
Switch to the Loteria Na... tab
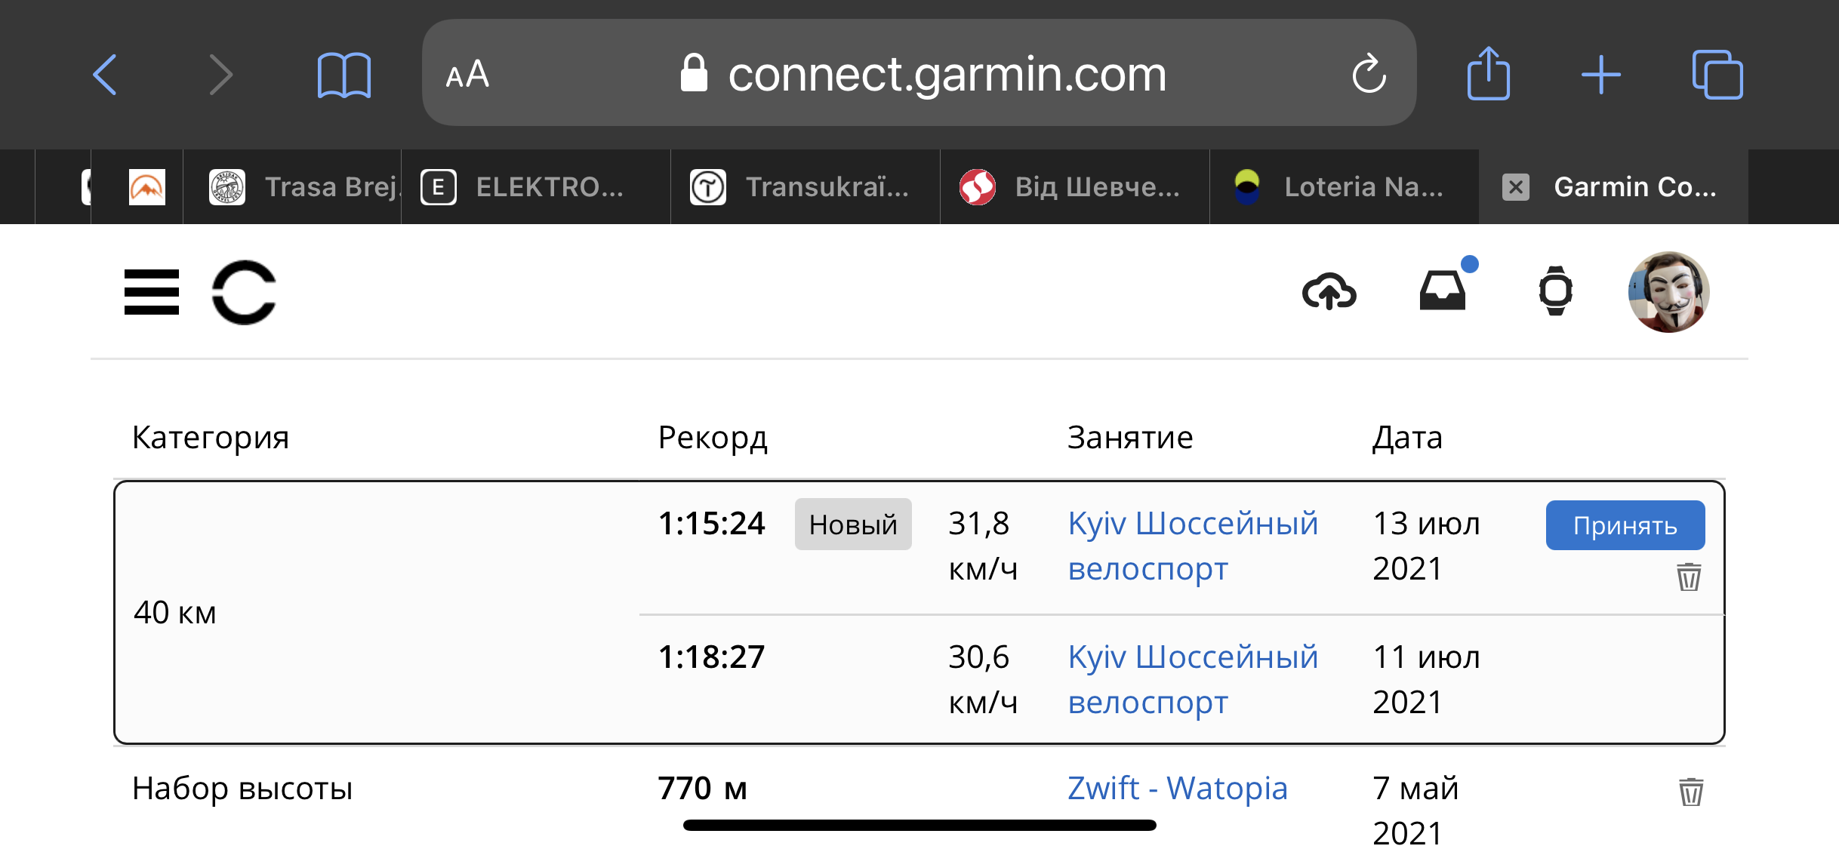(x=1344, y=187)
